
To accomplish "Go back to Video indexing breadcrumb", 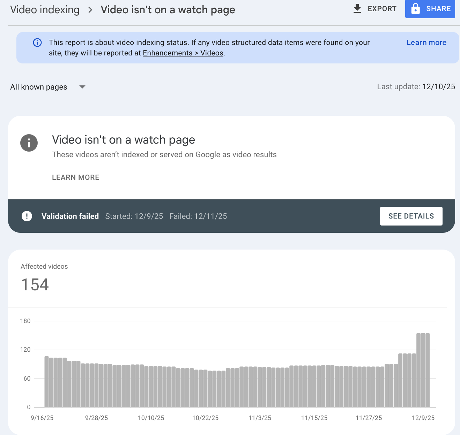I will pos(45,10).
